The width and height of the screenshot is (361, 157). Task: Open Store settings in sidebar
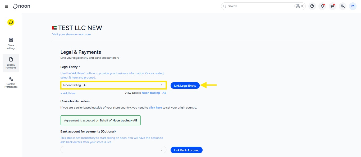(11, 43)
